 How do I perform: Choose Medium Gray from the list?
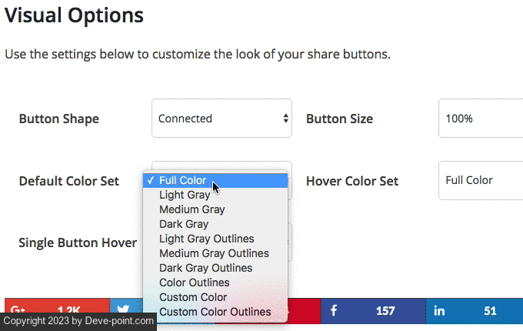tap(192, 209)
